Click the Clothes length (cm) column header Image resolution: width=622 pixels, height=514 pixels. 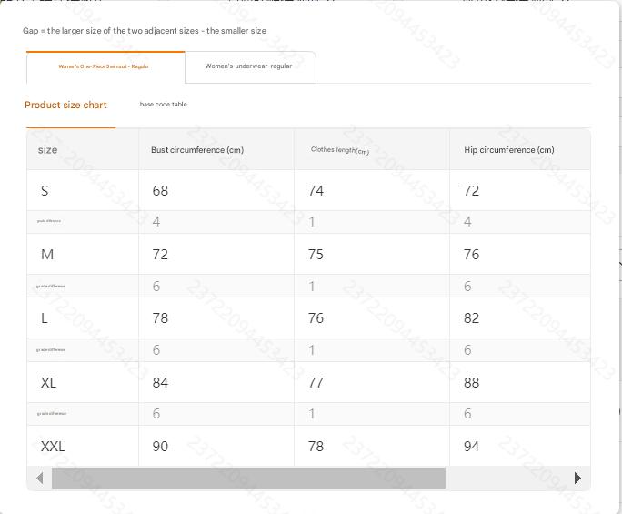339,150
